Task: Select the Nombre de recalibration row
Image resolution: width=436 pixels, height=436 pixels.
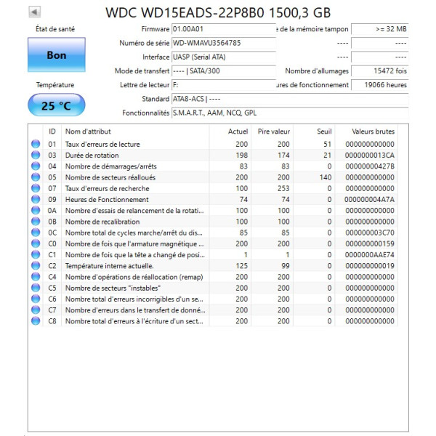Action: (213, 222)
